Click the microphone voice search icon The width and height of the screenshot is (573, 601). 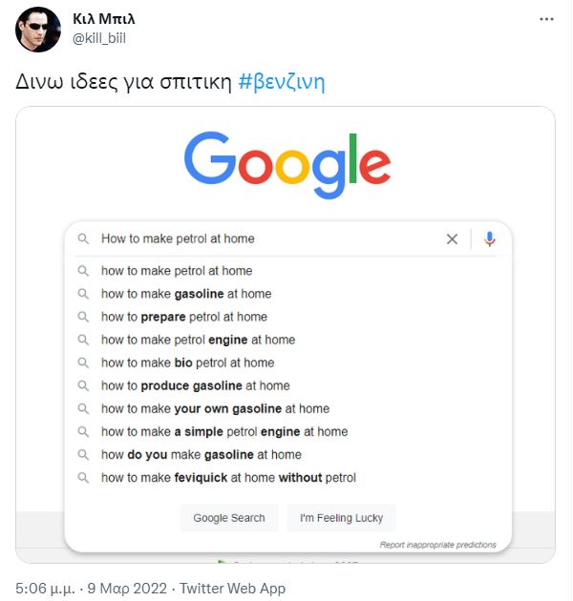click(490, 239)
